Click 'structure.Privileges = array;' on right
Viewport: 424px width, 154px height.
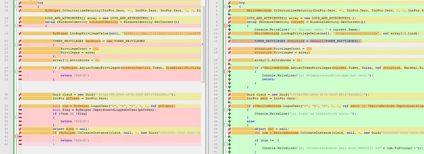tap(282, 53)
